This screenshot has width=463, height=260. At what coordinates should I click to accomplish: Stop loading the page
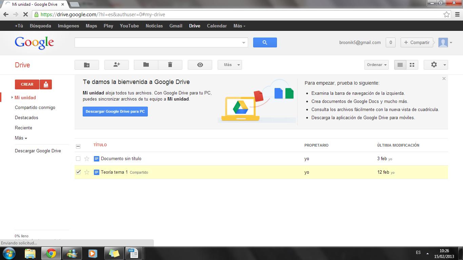pyautogui.click(x=26, y=15)
